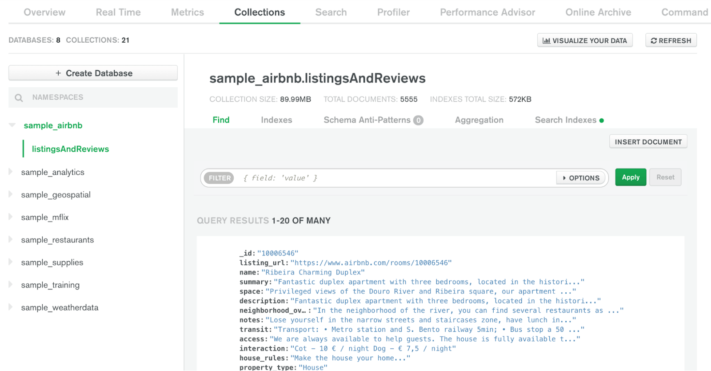Expand the sample_weatherdata database
The image size is (711, 371).
point(11,307)
